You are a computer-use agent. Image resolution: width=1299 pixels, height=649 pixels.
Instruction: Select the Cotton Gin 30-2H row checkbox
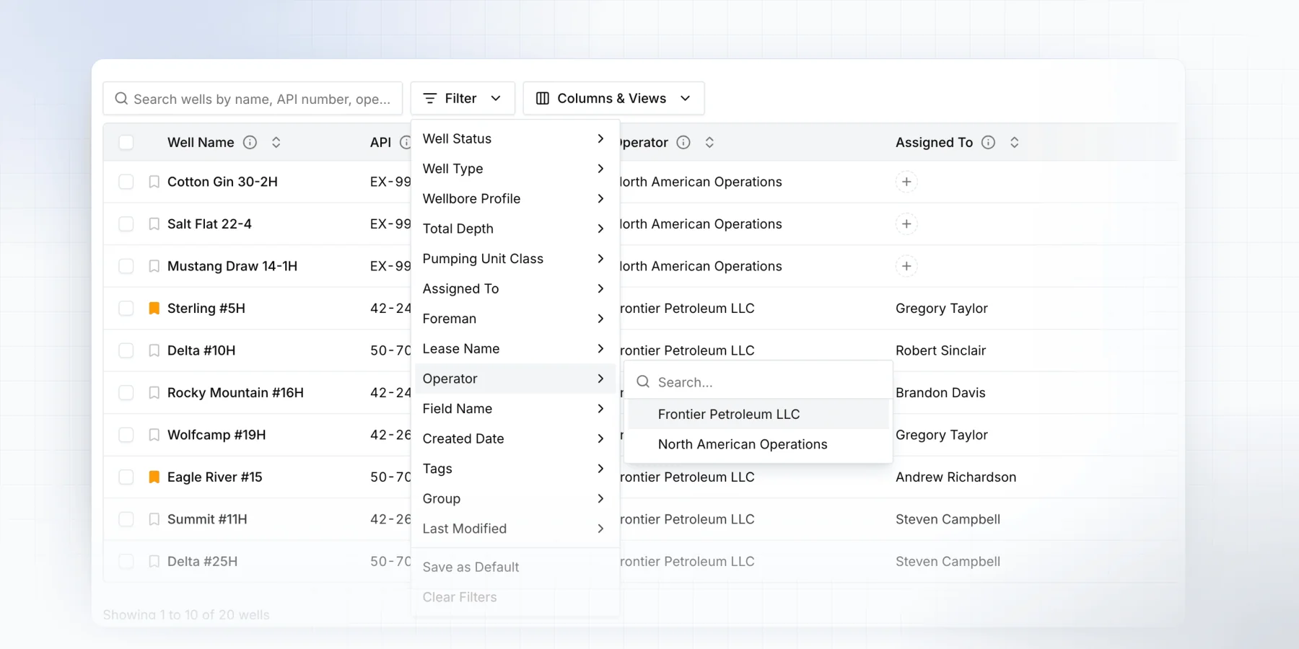[126, 182]
